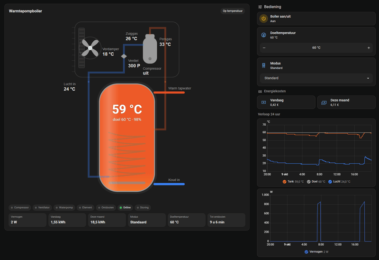
Task: Click the Zuiggas 26 °C reading
Action: [132, 37]
